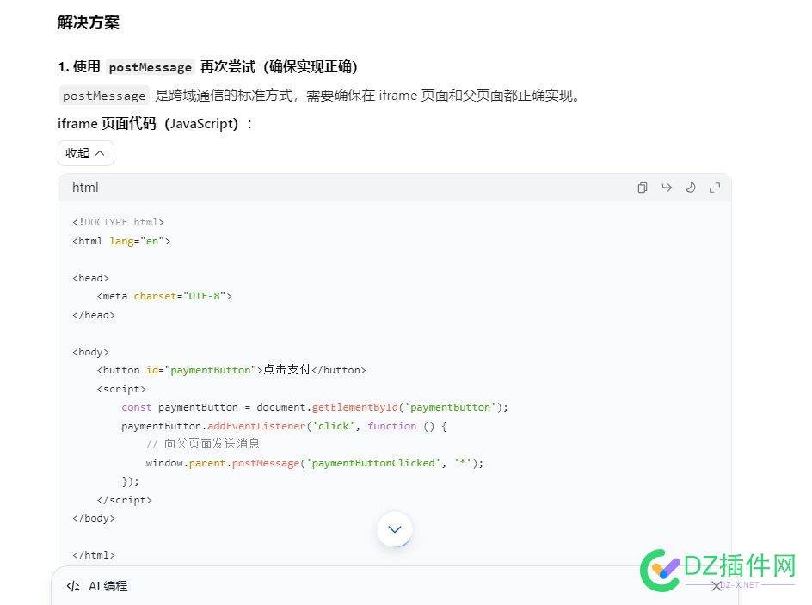The image size is (812, 605).
Task: Click the window.parent.postMessage line
Action: coord(314,463)
